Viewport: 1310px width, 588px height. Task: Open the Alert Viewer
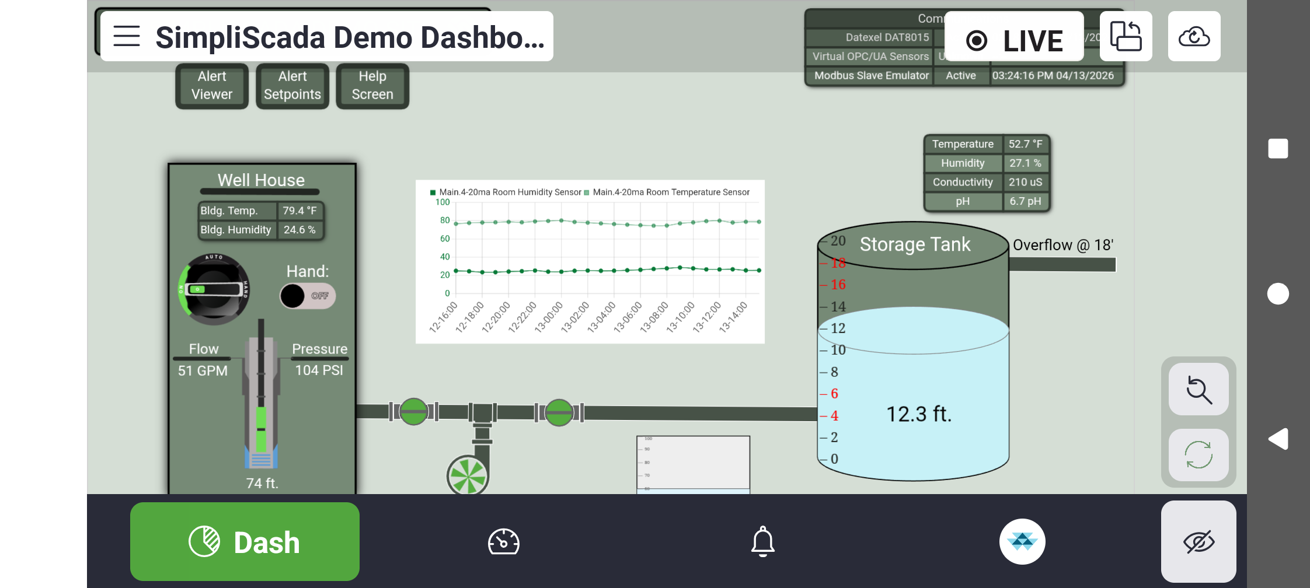(x=212, y=86)
